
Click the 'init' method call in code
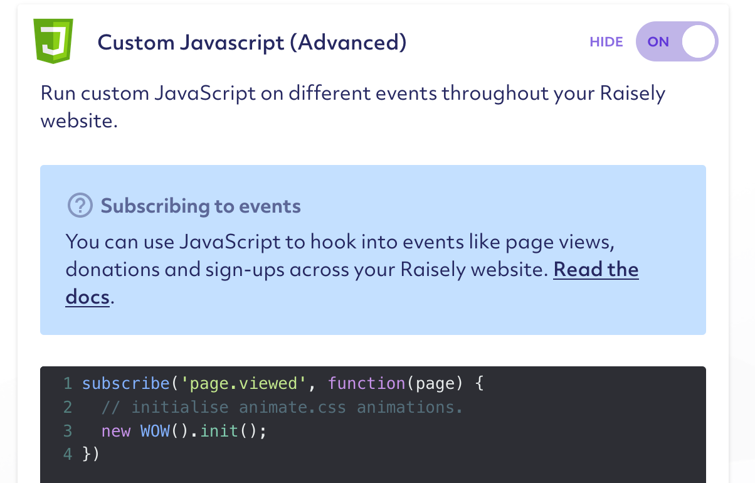pos(219,431)
